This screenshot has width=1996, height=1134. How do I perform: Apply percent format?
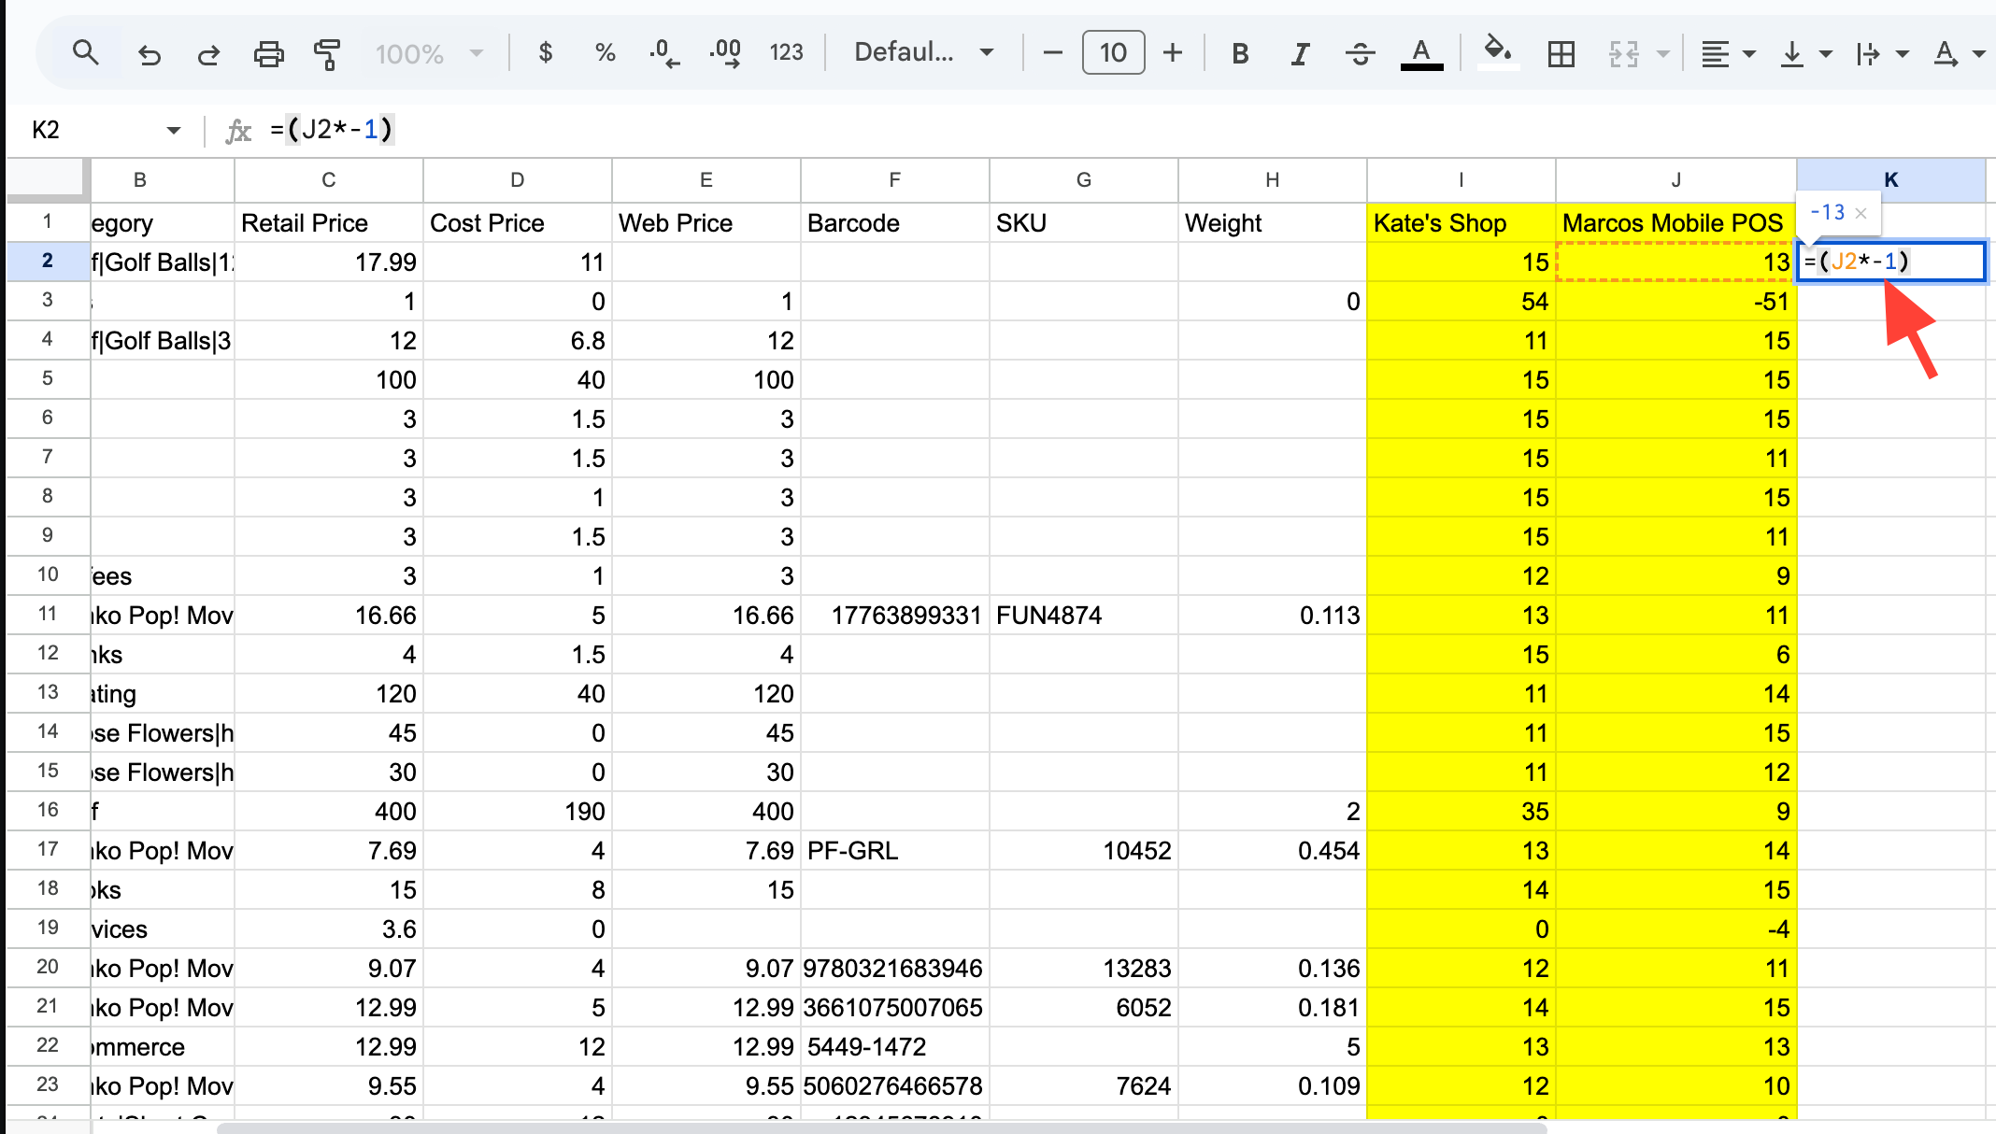point(605,52)
